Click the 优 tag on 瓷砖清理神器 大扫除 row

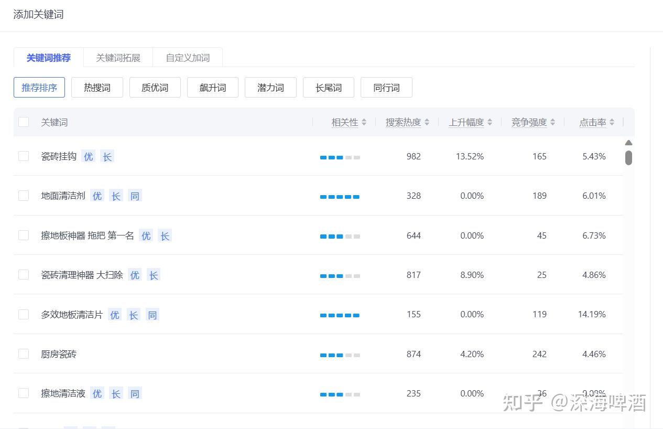click(x=135, y=275)
